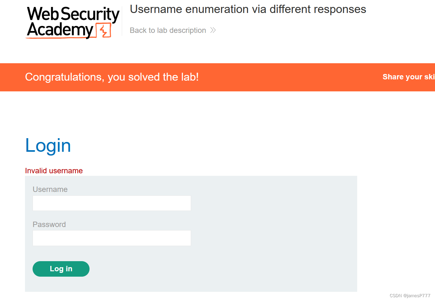The height and width of the screenshot is (301, 435).
Task: Select the orange lightning bolt logo badge
Action: coord(103,30)
